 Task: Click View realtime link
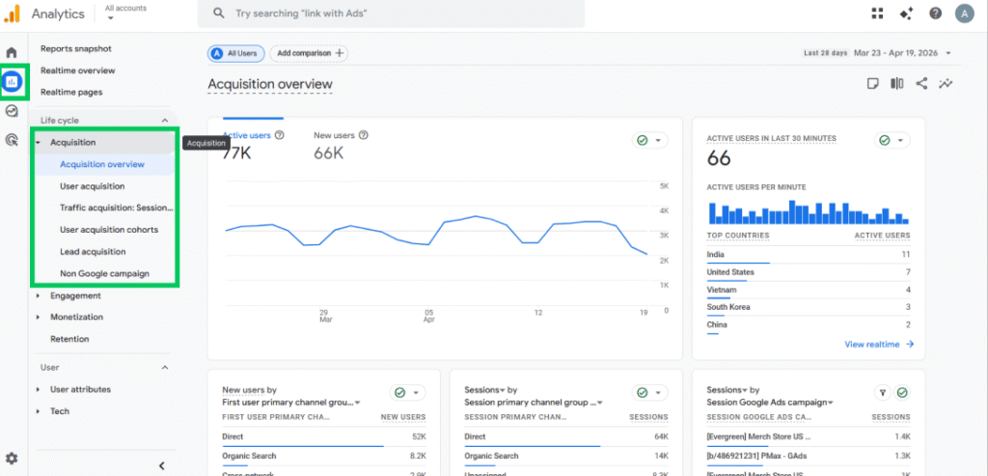[x=879, y=345]
